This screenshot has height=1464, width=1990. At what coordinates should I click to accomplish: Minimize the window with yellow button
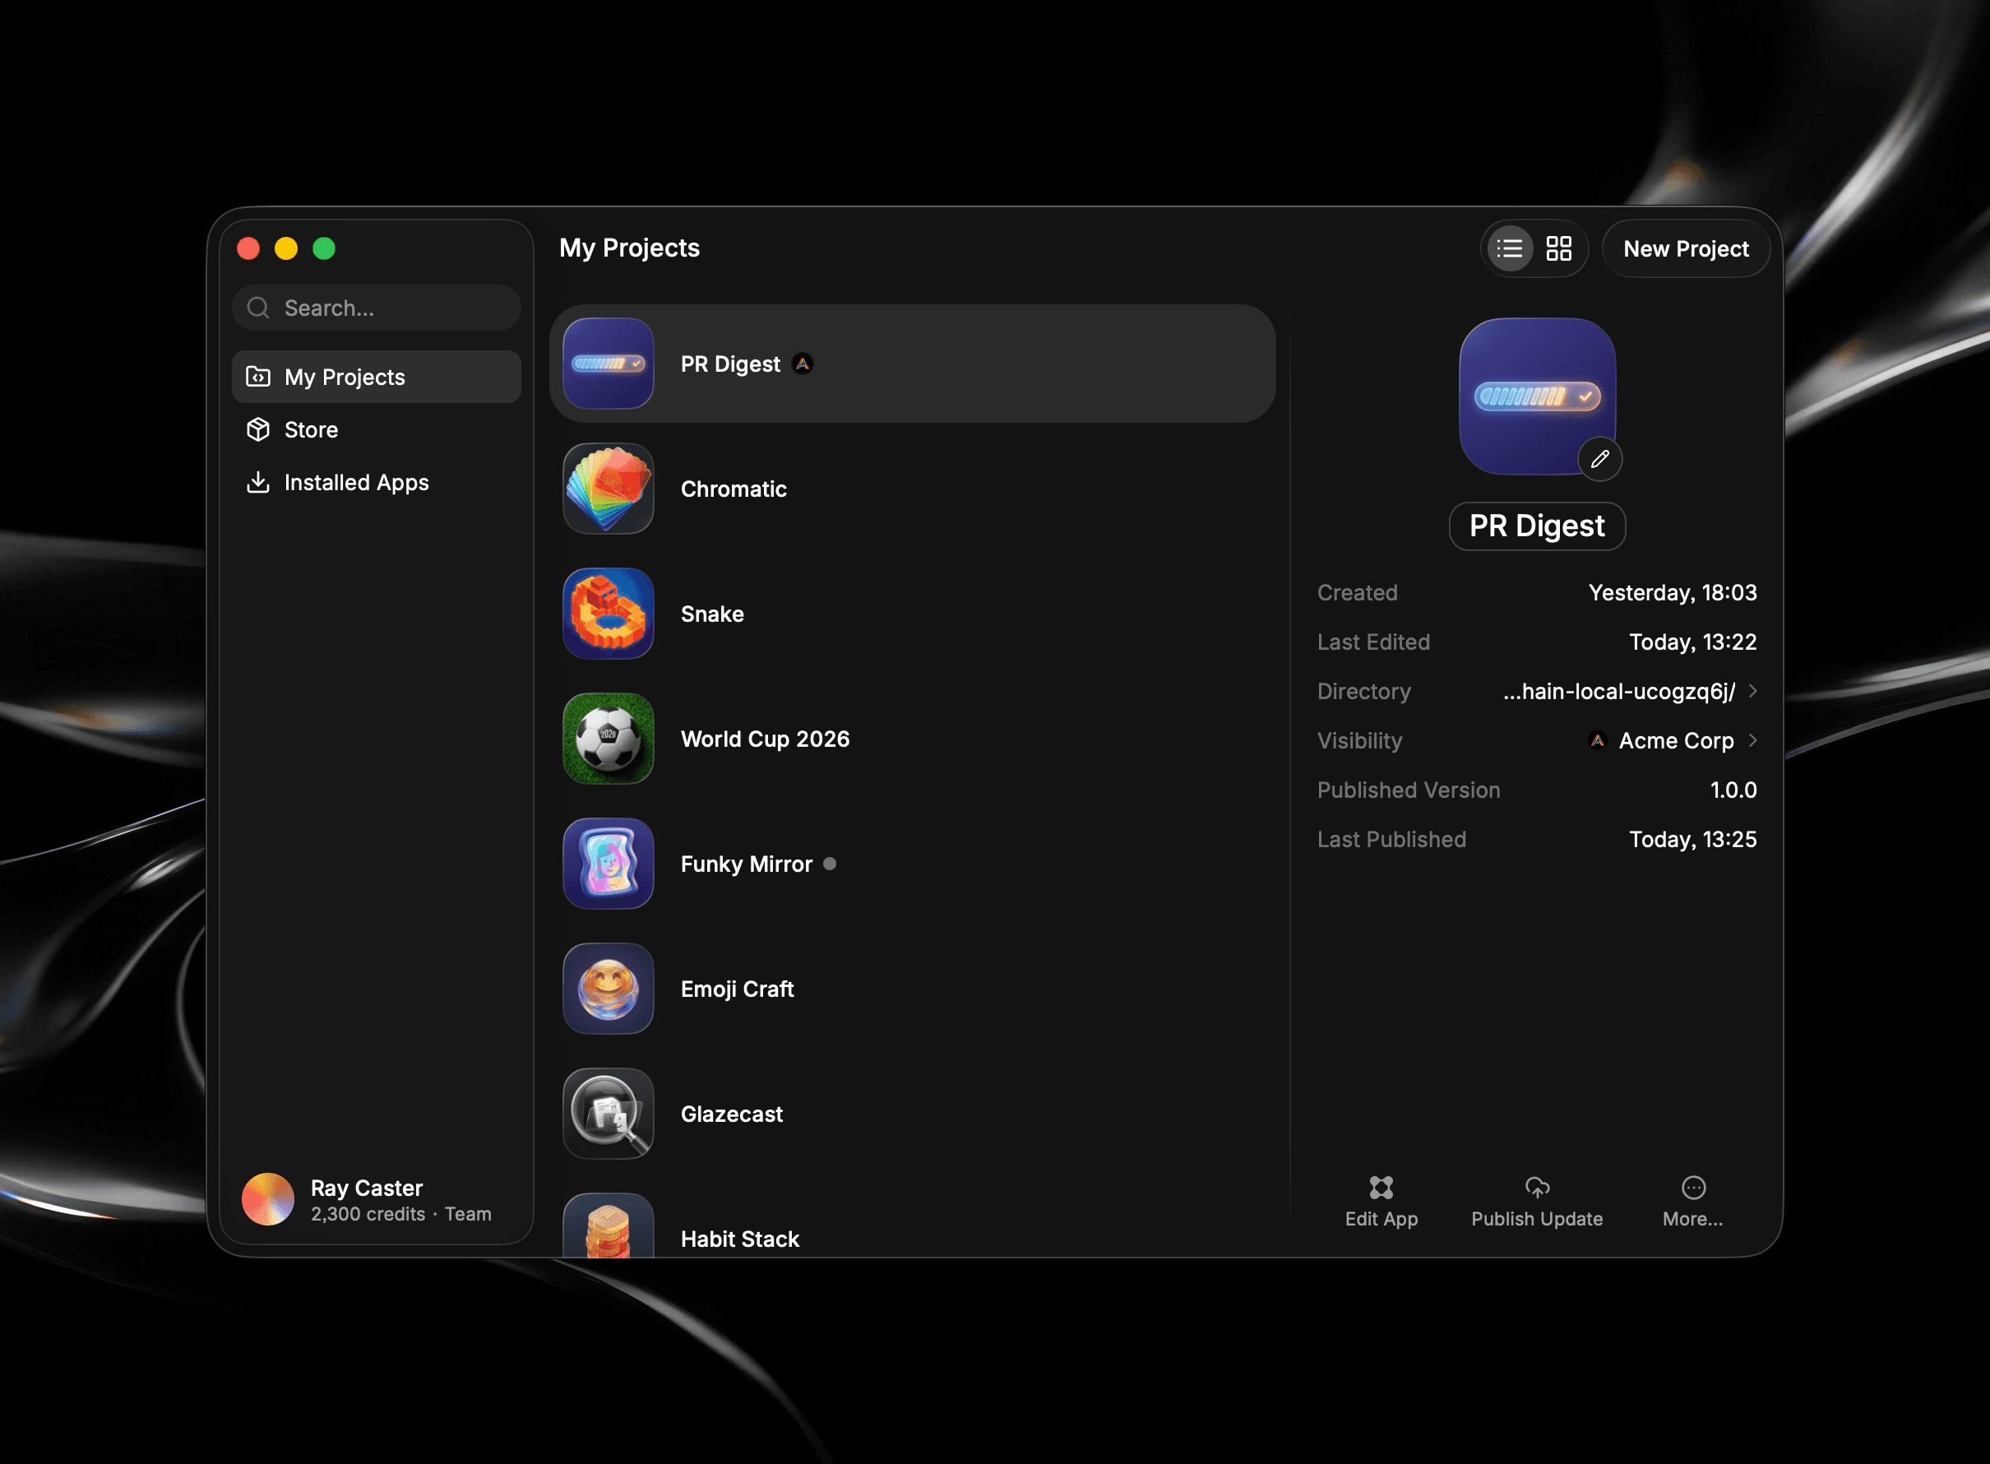tap(286, 248)
